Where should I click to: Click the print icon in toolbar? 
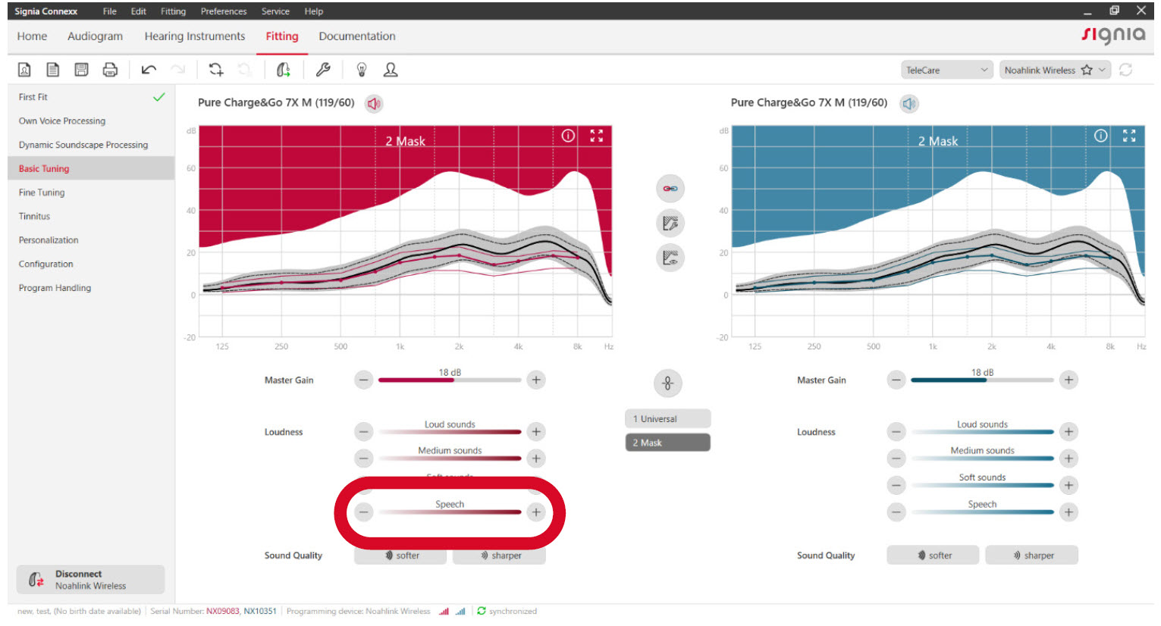pos(110,70)
